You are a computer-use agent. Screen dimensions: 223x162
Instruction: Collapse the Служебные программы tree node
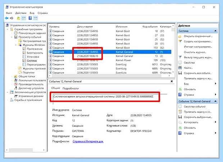pyautogui.click(x=8, y=29)
